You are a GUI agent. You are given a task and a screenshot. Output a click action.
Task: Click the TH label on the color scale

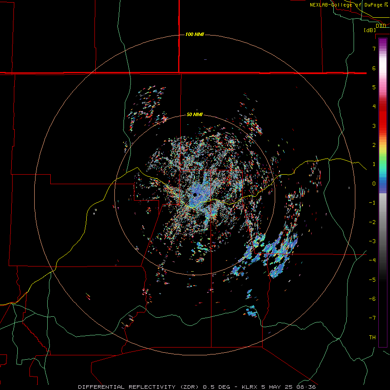point(372,337)
